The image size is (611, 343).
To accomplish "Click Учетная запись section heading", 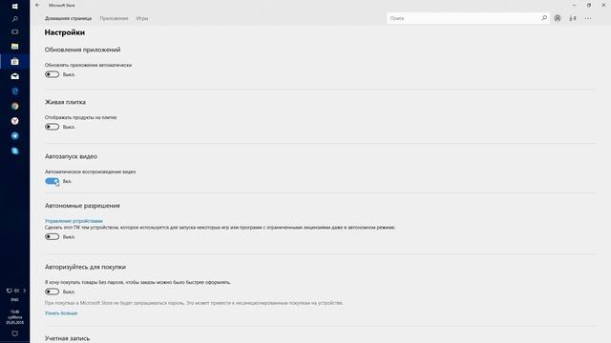I will point(67,338).
